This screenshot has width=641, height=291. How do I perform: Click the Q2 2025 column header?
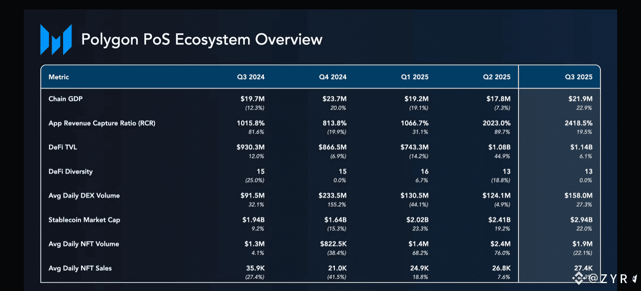pyautogui.click(x=496, y=77)
